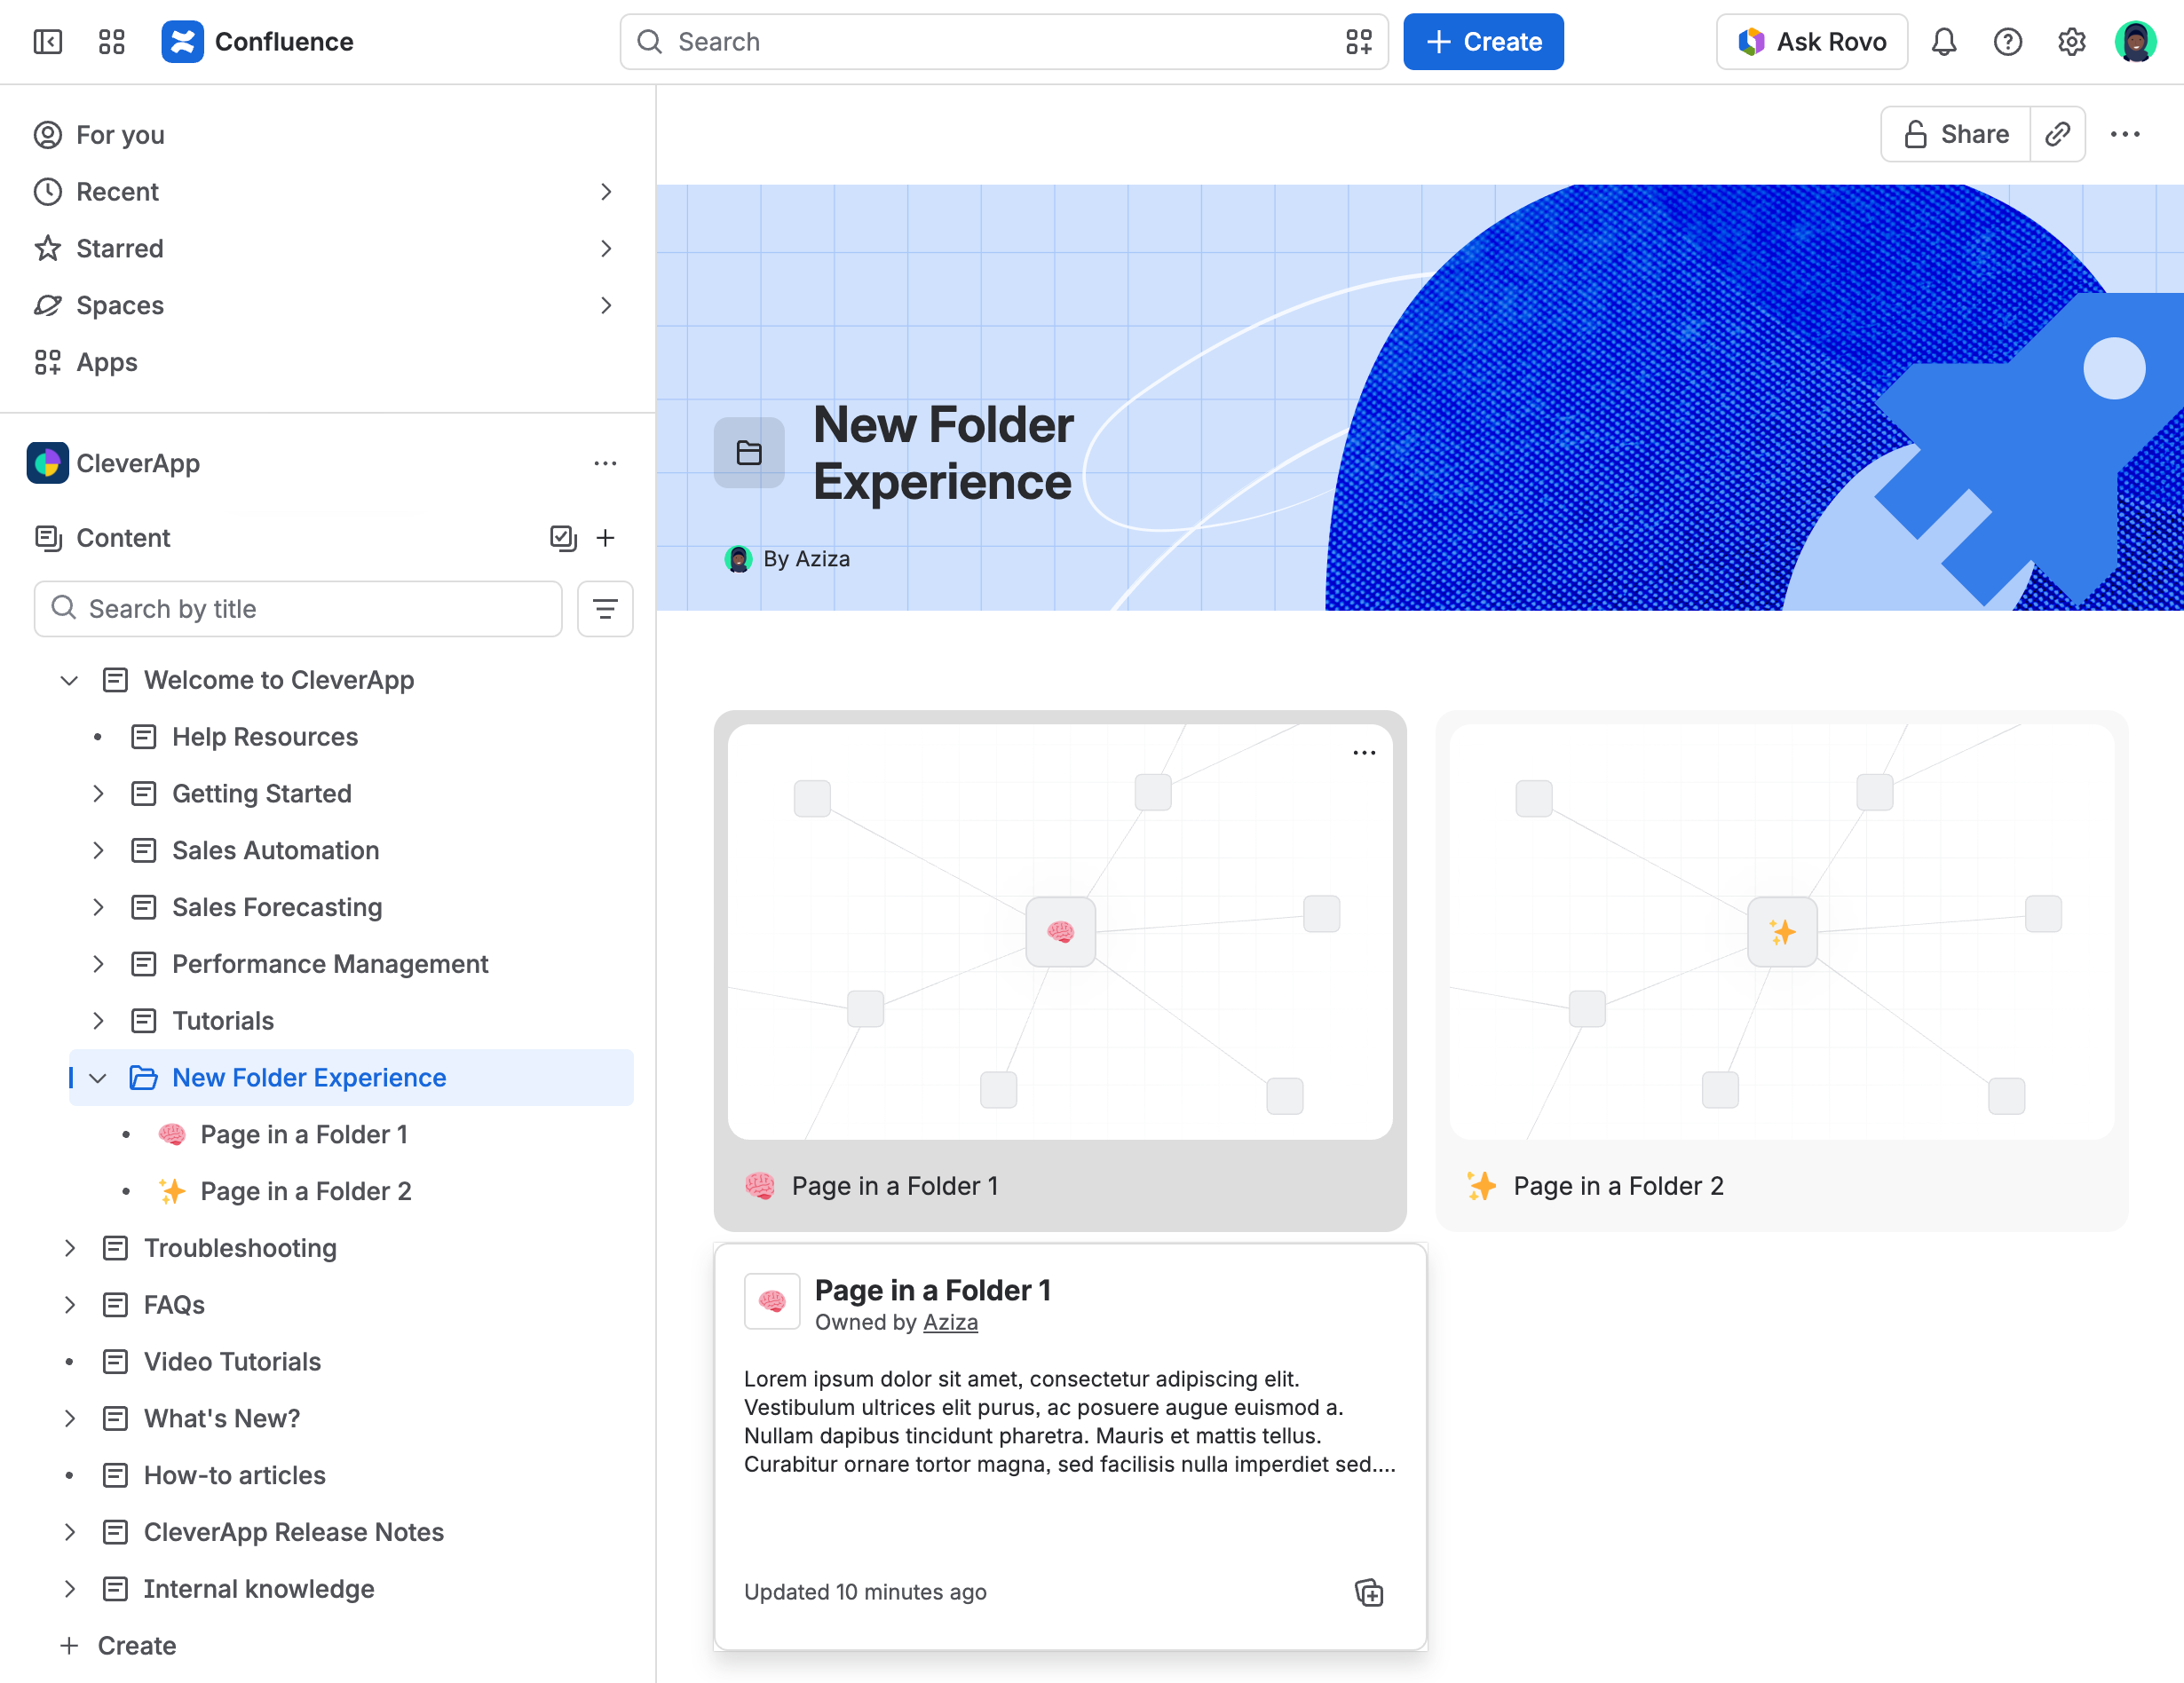Expand the Recent section
Screen dimensions: 2184x1683
(605, 192)
